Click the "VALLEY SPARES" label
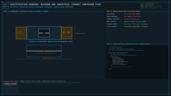The image size is (171, 96). [112, 27]
